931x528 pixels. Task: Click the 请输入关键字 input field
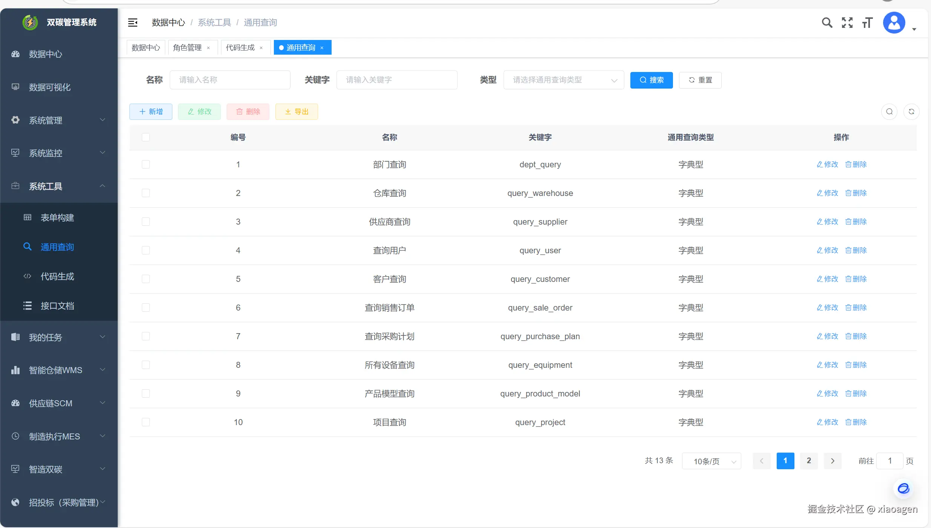click(396, 80)
